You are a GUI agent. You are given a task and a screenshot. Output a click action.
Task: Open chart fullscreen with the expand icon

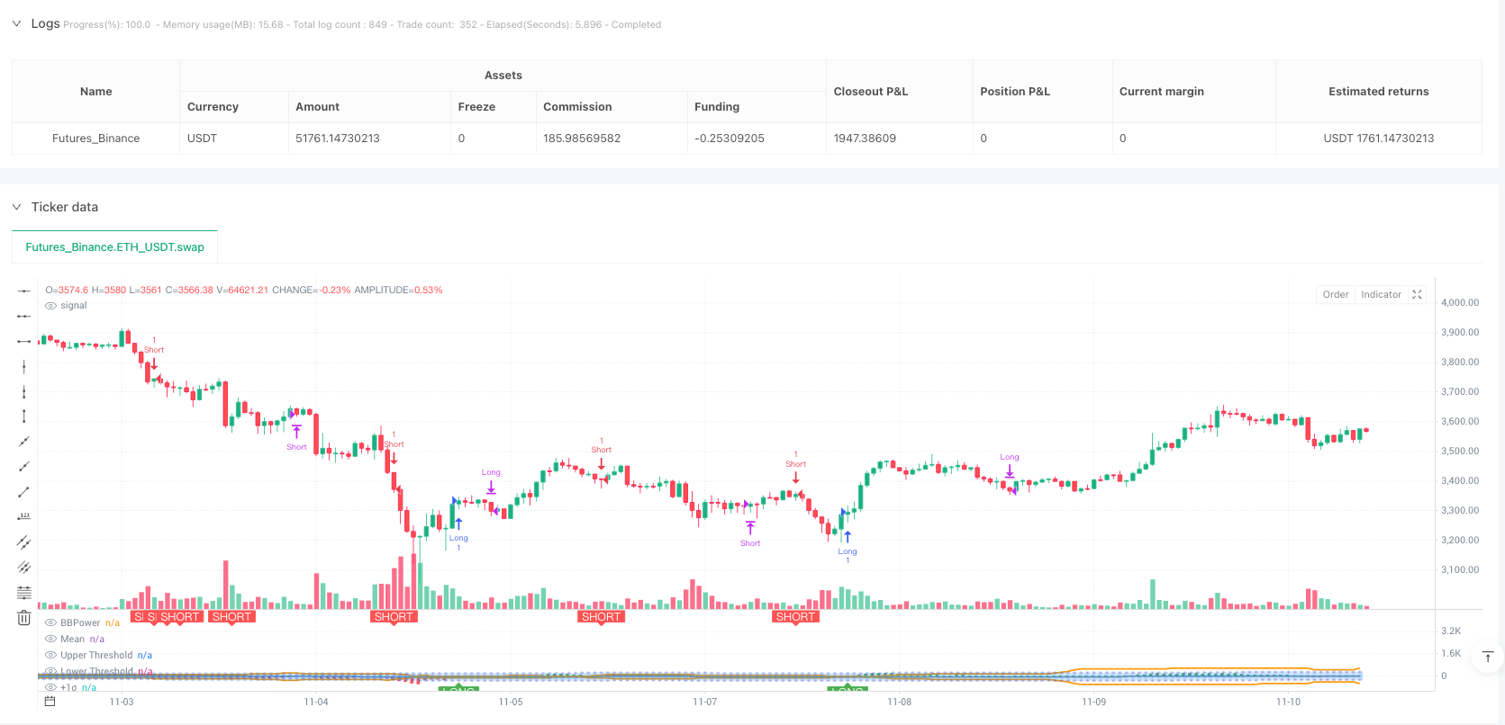pyautogui.click(x=1417, y=295)
